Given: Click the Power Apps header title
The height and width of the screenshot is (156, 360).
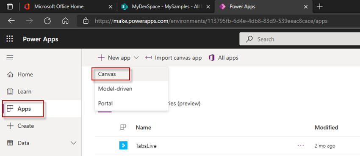Looking at the screenshot, I should (40, 39).
